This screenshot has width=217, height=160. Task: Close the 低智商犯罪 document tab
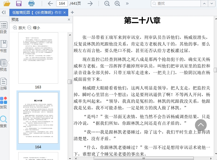point(64,13)
